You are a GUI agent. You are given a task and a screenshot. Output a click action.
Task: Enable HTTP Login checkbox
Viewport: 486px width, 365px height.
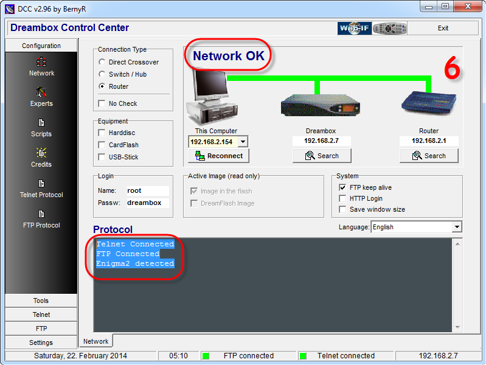pos(342,198)
